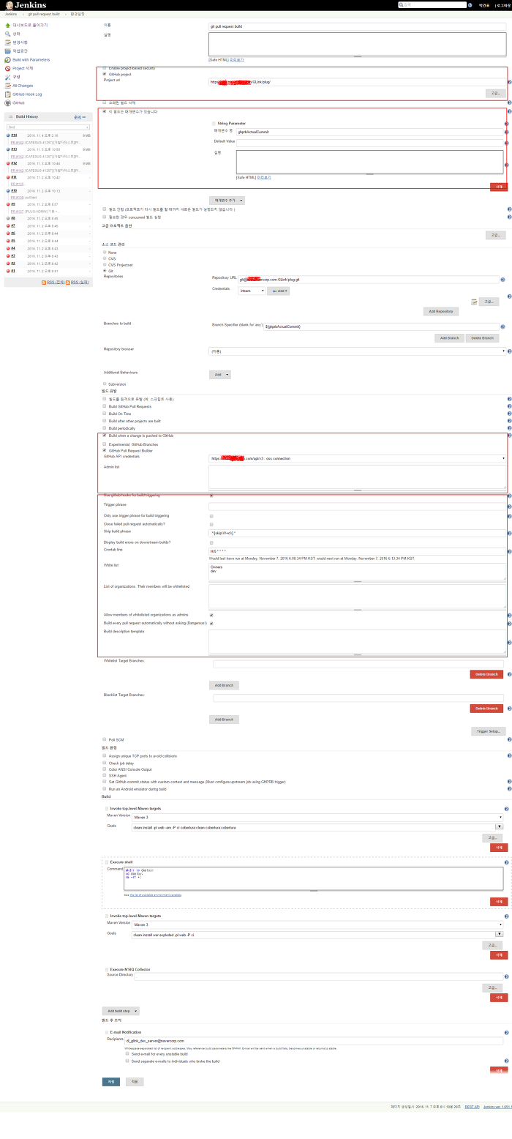512x1139 pixels.
Task: Open GitHub Hook Log sidebar item
Action: pyautogui.click(x=27, y=94)
